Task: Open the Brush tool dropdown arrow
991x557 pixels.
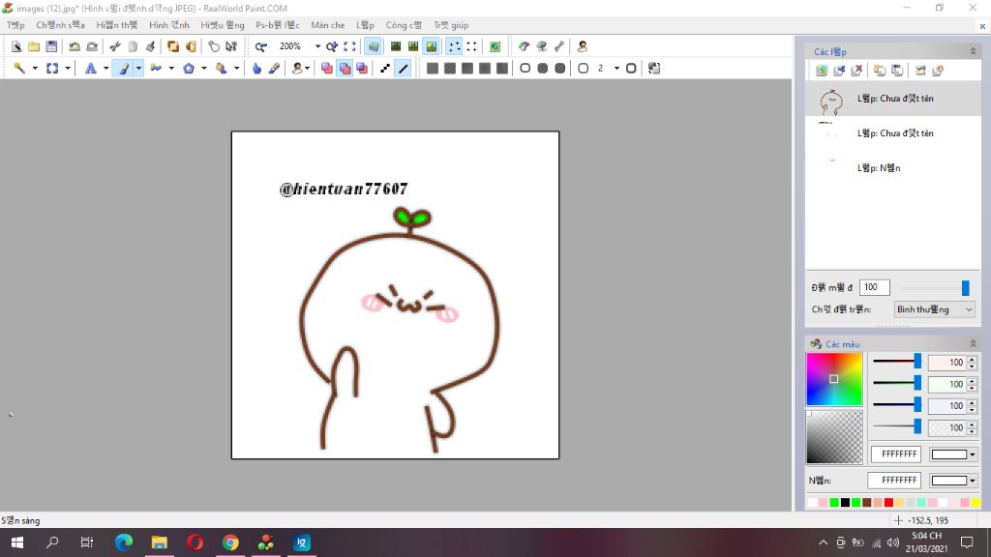Action: pyautogui.click(x=138, y=69)
